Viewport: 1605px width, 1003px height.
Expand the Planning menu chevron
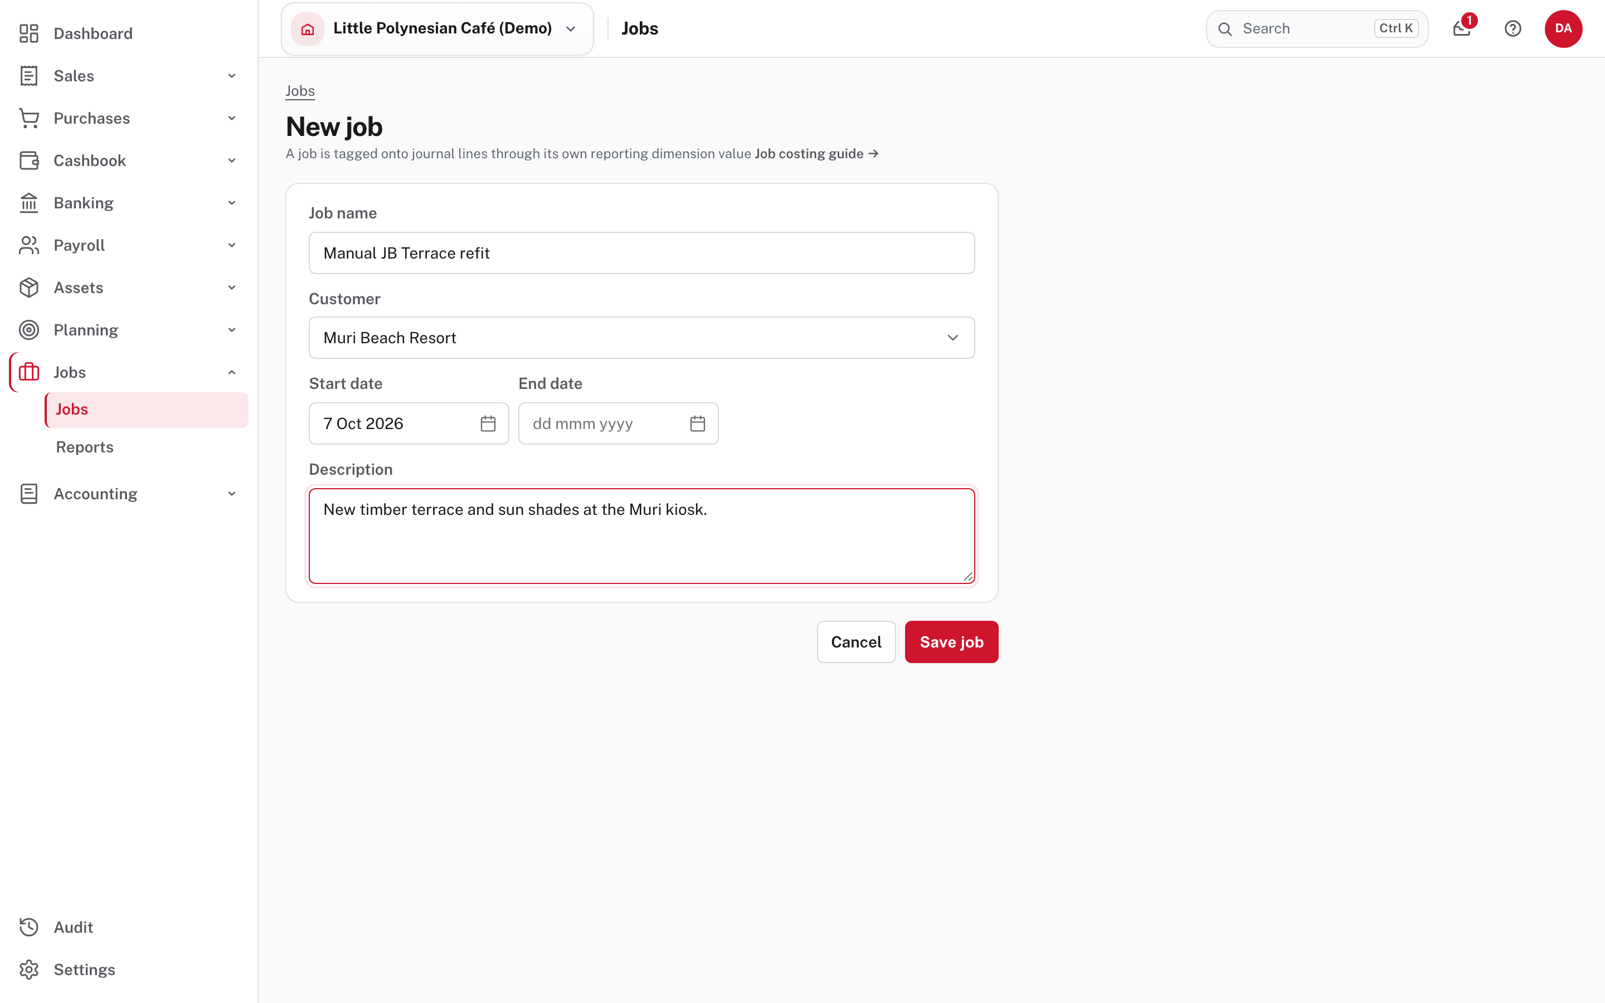(232, 330)
